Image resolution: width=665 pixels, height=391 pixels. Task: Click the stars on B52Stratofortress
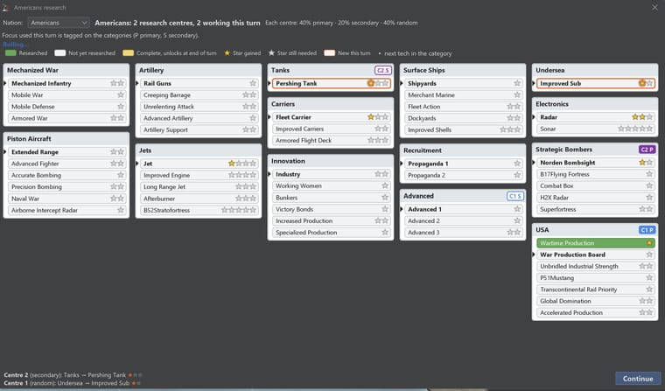tap(239, 210)
